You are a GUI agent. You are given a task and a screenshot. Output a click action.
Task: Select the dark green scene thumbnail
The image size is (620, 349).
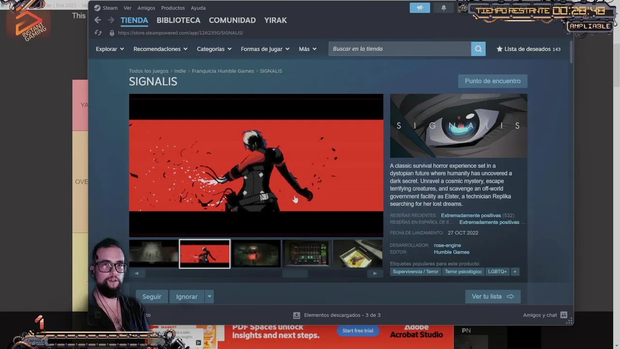pos(256,254)
